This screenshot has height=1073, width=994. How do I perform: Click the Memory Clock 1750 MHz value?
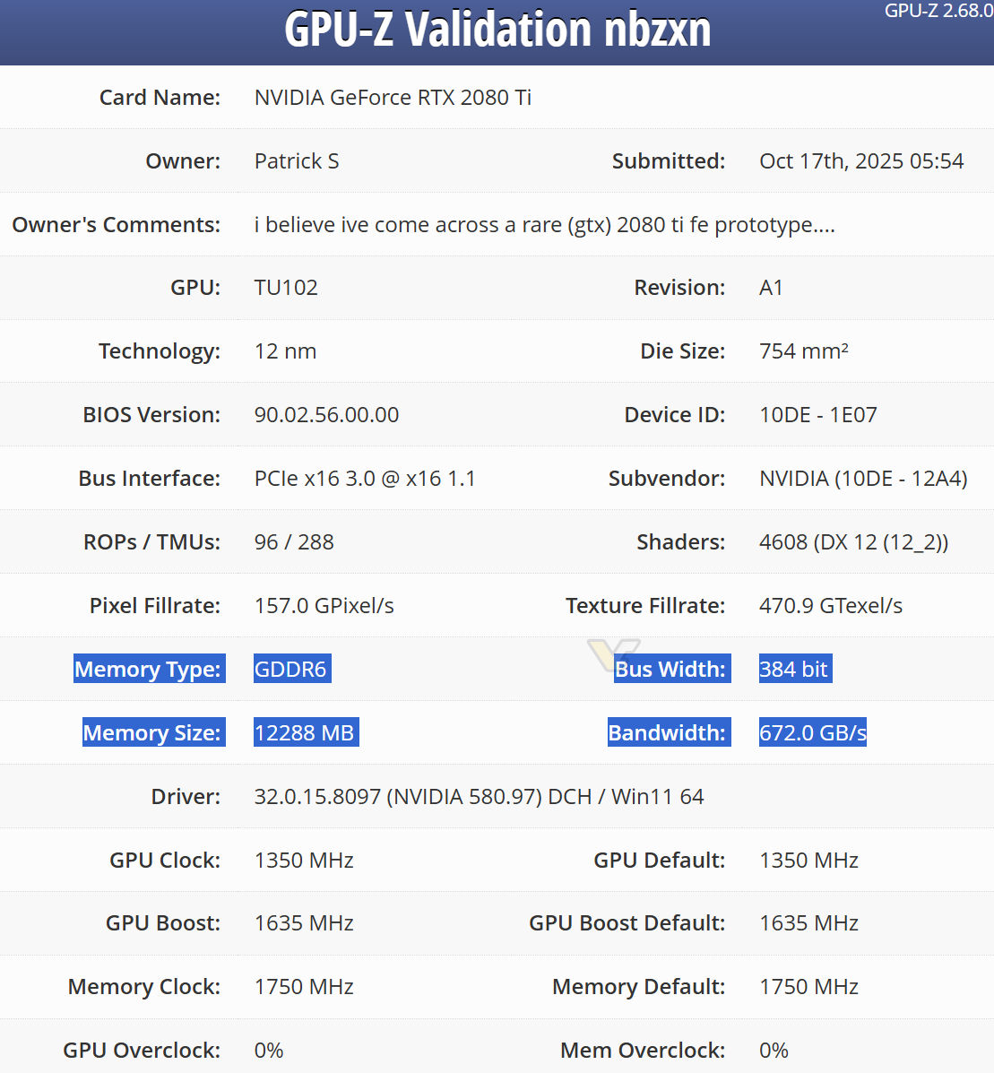(x=303, y=986)
